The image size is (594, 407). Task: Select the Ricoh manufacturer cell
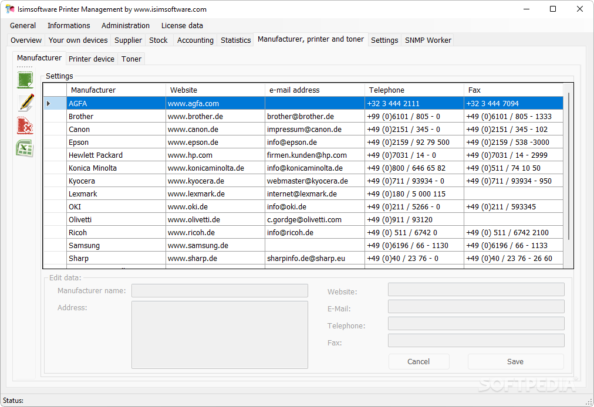[x=116, y=232]
